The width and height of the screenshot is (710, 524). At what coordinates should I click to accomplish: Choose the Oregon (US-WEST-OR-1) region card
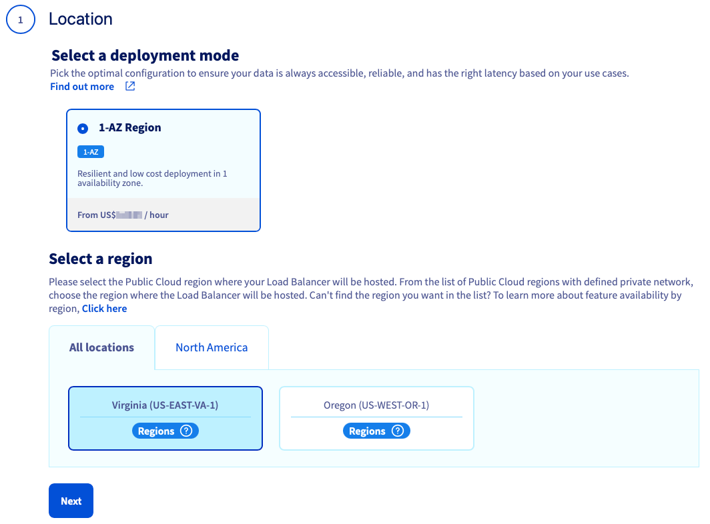tap(377, 418)
